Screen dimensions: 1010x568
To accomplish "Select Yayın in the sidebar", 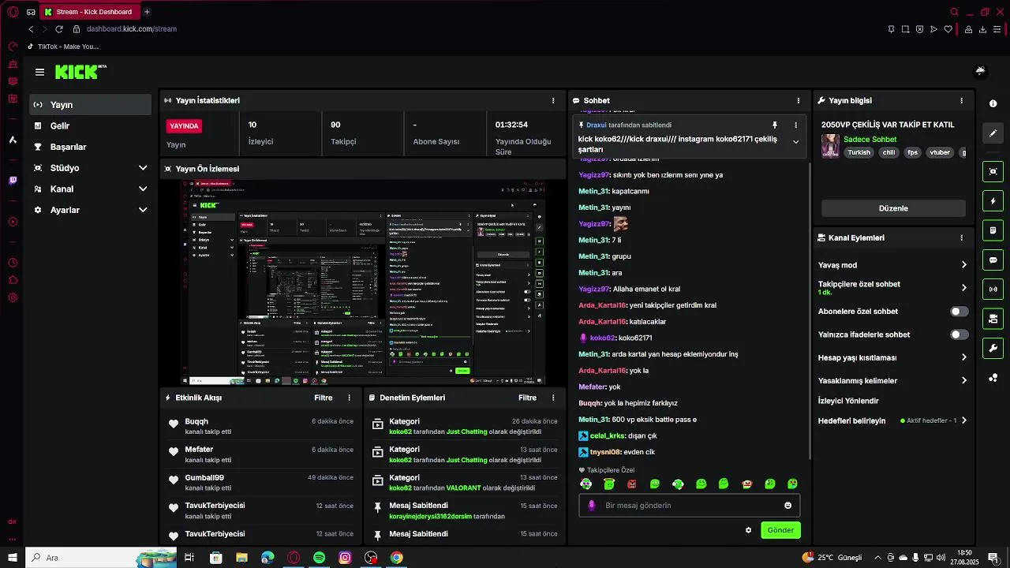I will (x=91, y=105).
